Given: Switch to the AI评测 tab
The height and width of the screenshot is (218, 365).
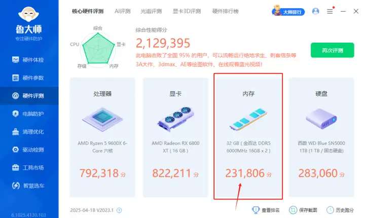Looking at the screenshot, I should point(123,11).
